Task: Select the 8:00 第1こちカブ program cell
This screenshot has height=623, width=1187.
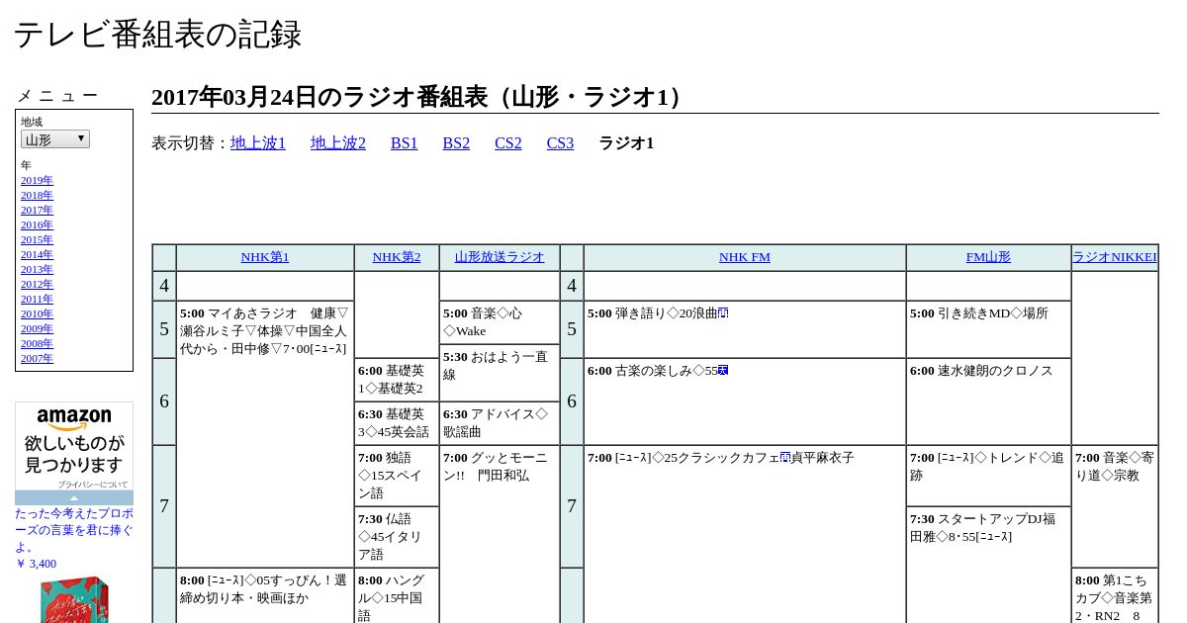Action: [1115, 595]
